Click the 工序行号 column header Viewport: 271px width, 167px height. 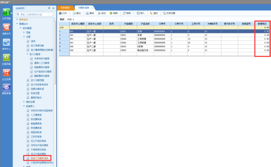196,24
